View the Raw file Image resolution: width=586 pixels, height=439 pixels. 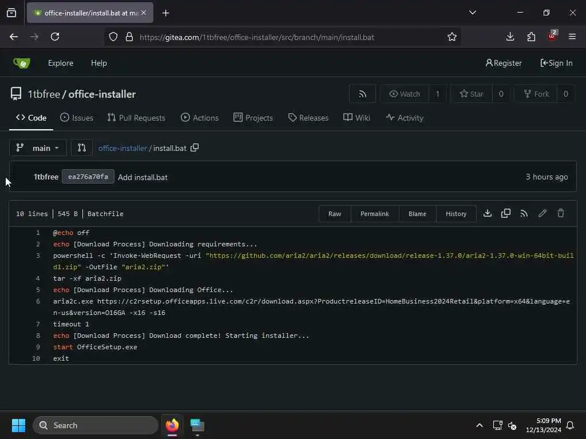point(334,214)
